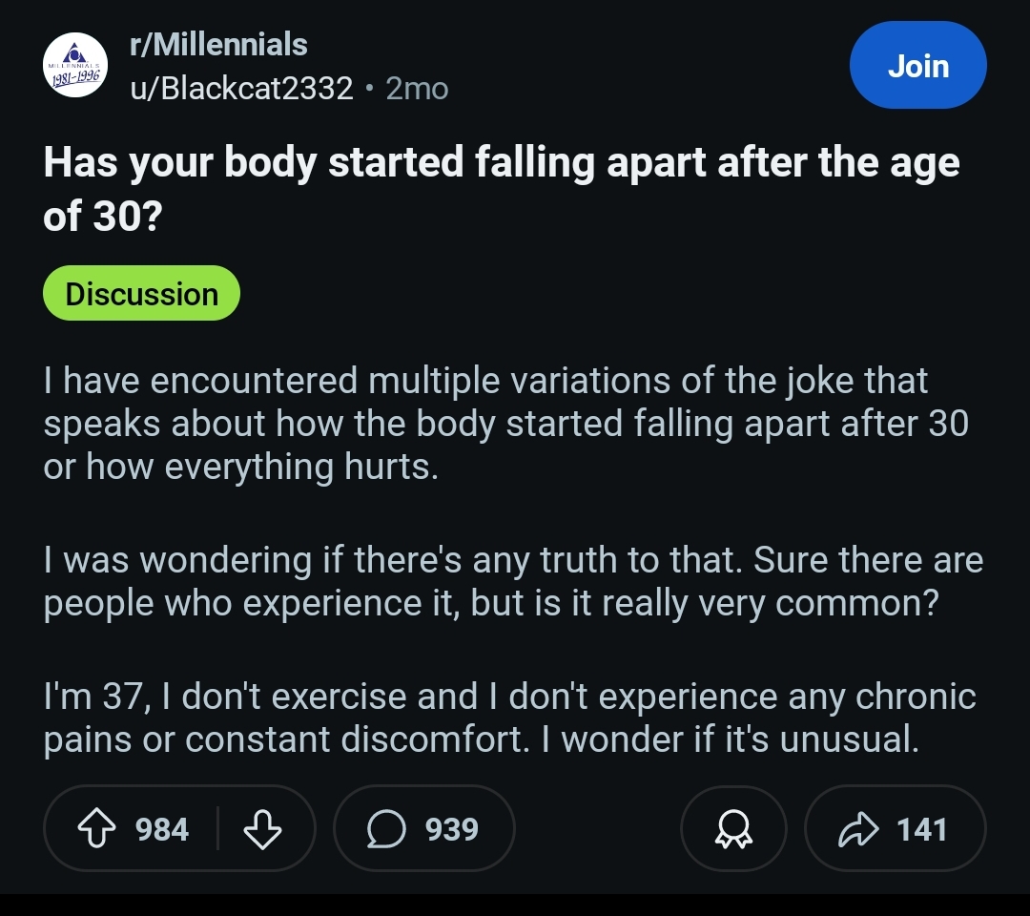Screen dimensions: 1030x916
Task: Click the 939 comments count
Action: click(x=451, y=829)
